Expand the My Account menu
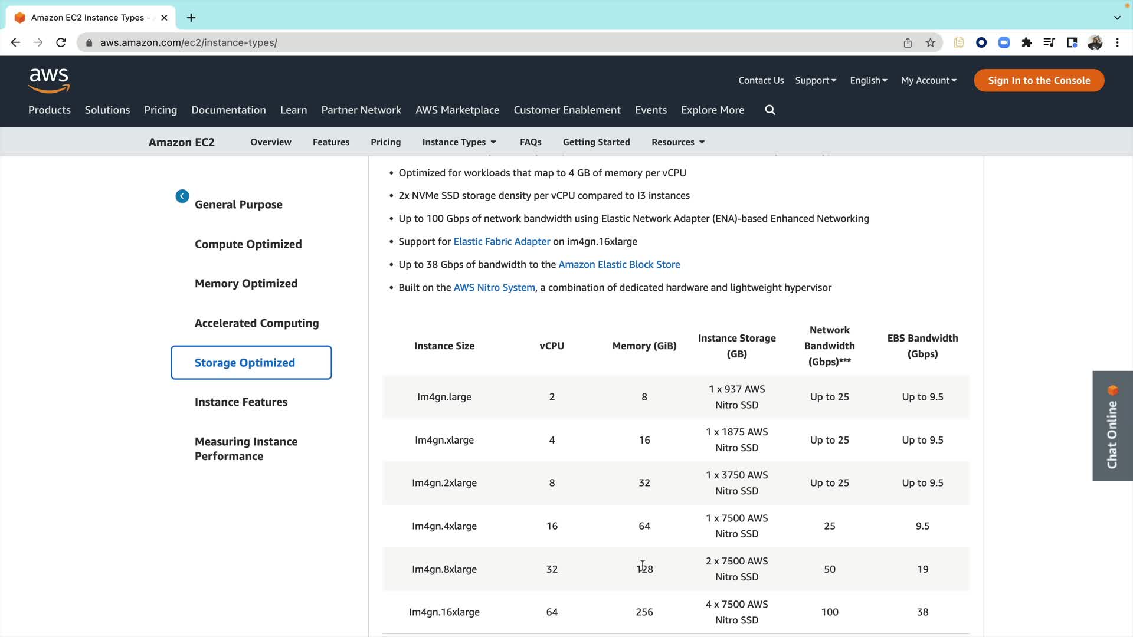Screen dimensions: 1133x637 tap(928, 81)
